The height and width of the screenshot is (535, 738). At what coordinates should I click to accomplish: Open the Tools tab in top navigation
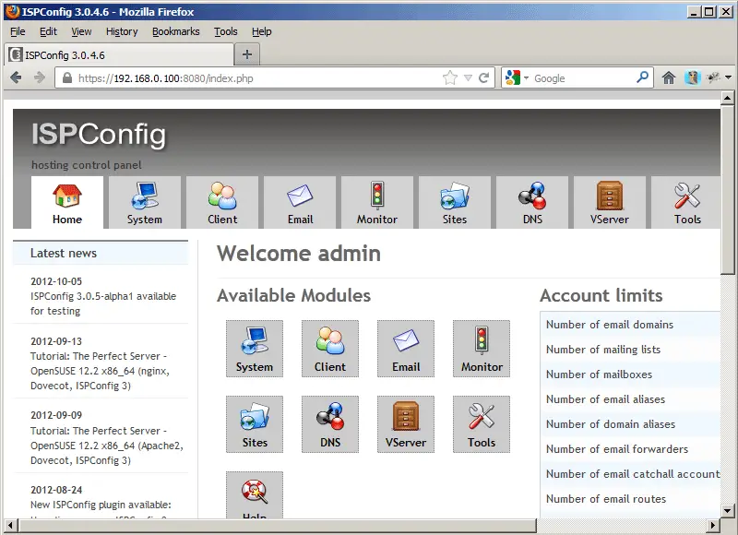[x=686, y=203]
